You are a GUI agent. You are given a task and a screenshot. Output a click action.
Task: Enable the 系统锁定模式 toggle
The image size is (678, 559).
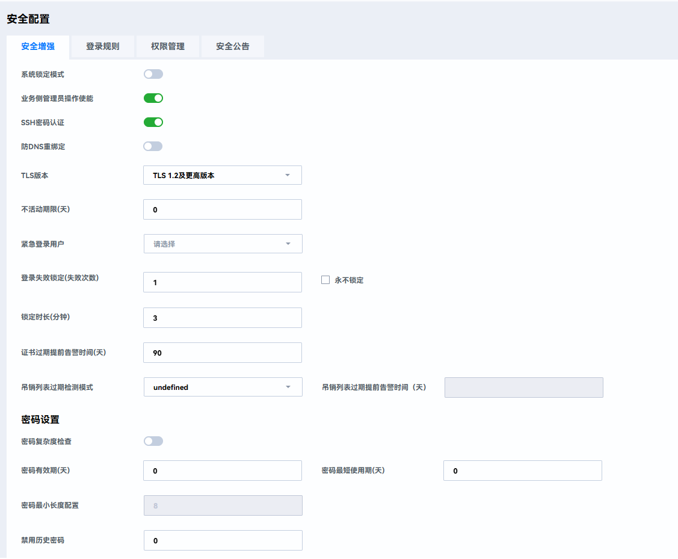coord(153,74)
